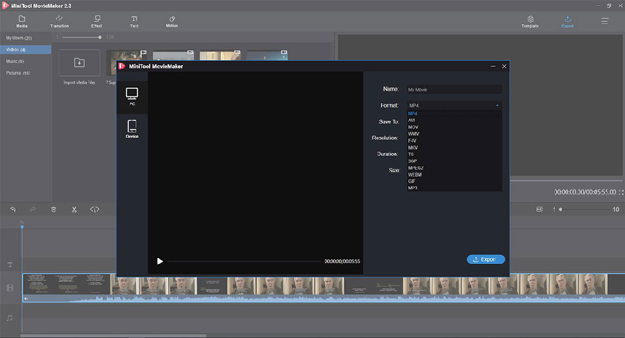Image resolution: width=625 pixels, height=338 pixels.
Task: Select Device export target icon
Action: [x=132, y=129]
